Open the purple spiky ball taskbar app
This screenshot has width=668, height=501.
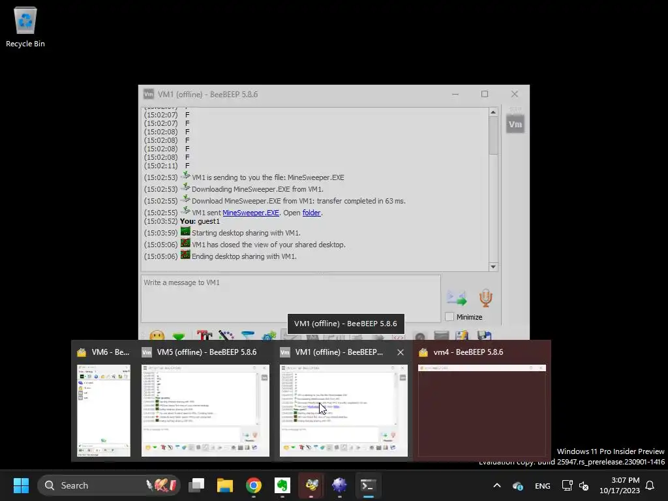click(339, 485)
